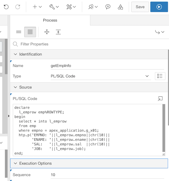Click the Undo arrow icon
The image size is (169, 181).
point(6,7)
